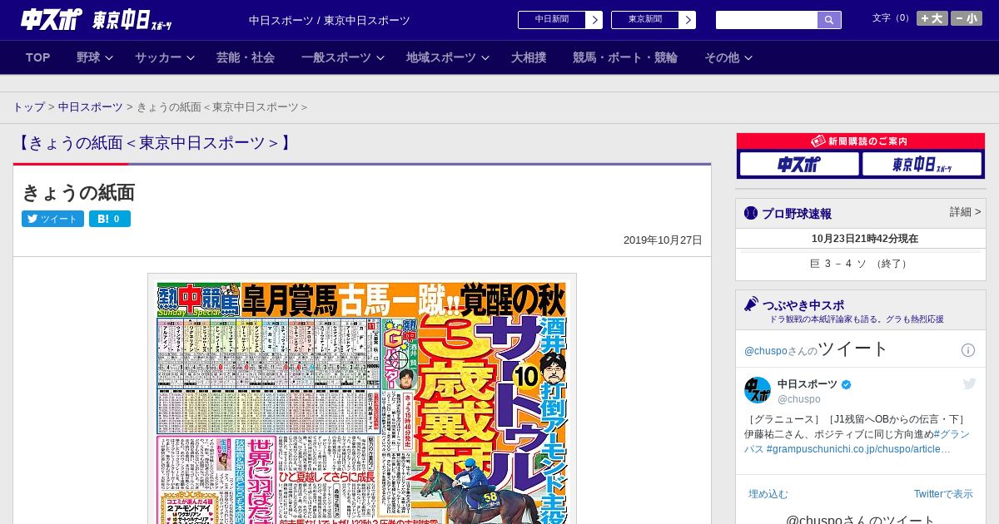Open the 一般スポーツ menu

[x=336, y=57]
